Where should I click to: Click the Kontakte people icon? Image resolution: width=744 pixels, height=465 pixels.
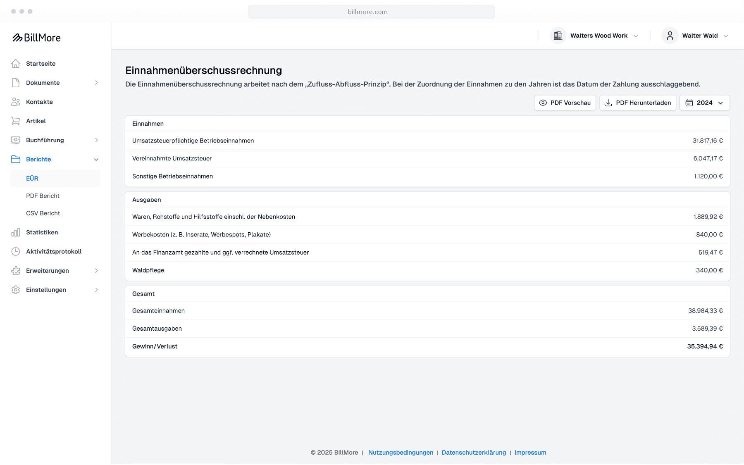pos(16,102)
